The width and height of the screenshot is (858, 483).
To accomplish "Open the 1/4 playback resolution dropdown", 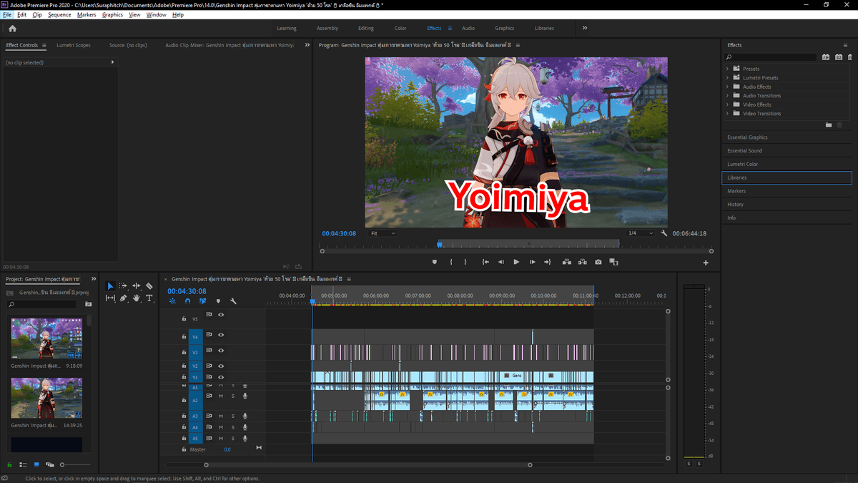I will click(641, 233).
